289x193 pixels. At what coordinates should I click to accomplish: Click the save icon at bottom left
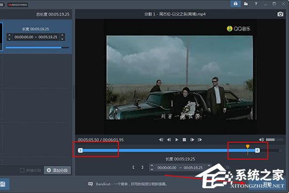coord(3,184)
